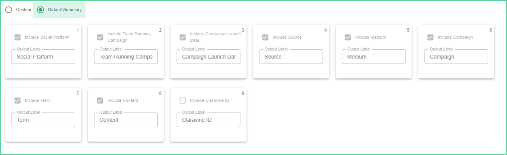Toggle Include Social Platform checkbox

click(x=17, y=38)
